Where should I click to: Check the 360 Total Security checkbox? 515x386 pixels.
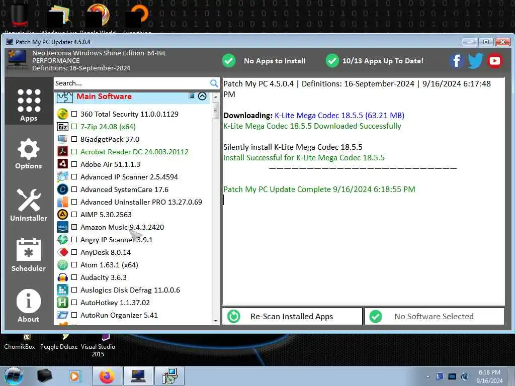(74, 114)
